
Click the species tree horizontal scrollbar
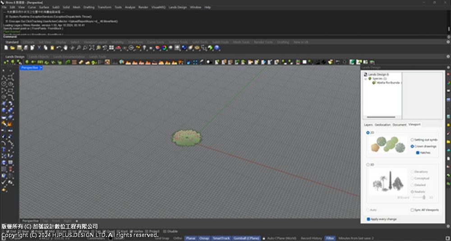point(381,117)
